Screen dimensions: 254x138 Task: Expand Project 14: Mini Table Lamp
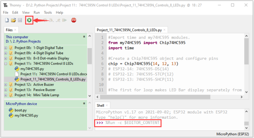6,95
